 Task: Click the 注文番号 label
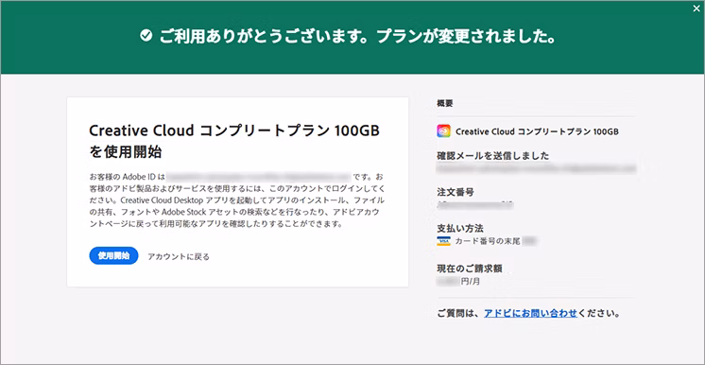coord(455,193)
